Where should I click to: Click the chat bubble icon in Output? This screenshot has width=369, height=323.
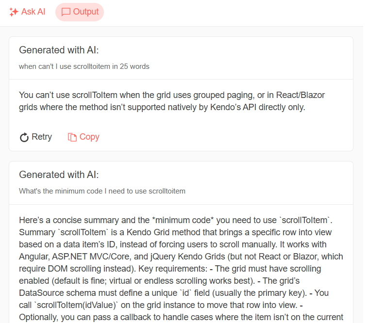tap(66, 12)
